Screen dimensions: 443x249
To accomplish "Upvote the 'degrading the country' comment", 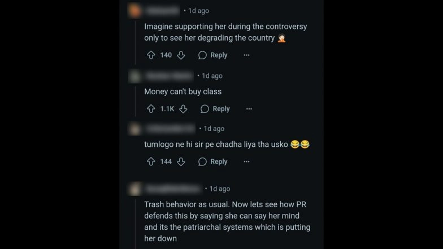I will tap(151, 55).
